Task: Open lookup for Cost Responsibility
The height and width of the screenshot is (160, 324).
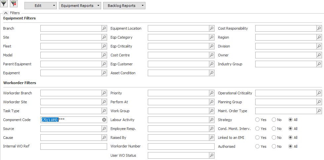Action: [319, 28]
